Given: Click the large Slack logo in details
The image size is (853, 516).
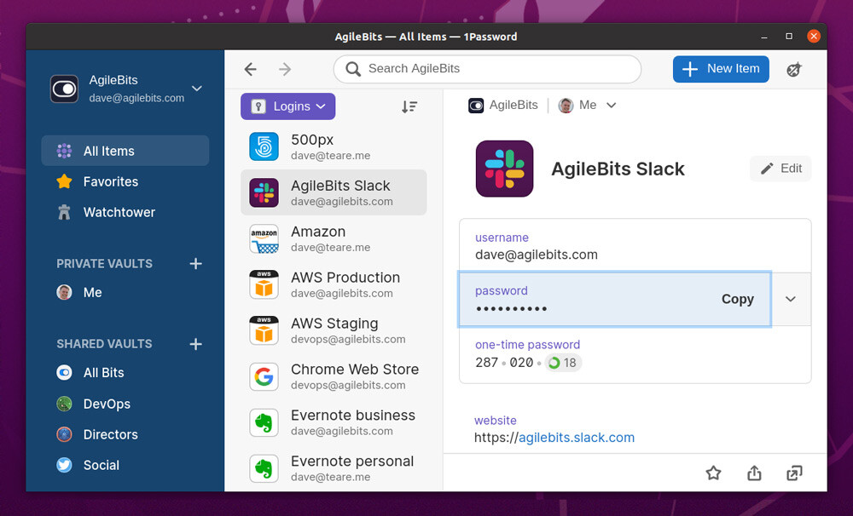Looking at the screenshot, I should (x=504, y=169).
